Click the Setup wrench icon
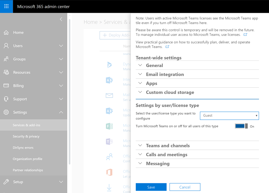Screen dimensions: 269x193 [6, 182]
